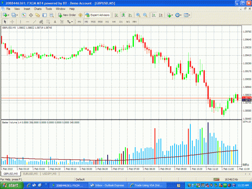Open the Periods clock dropdown
The image size is (252, 189).
[x=178, y=15]
